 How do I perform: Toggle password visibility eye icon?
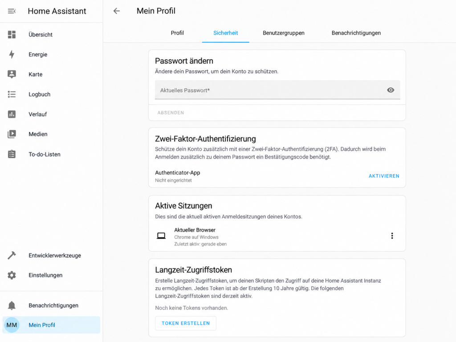(x=391, y=90)
